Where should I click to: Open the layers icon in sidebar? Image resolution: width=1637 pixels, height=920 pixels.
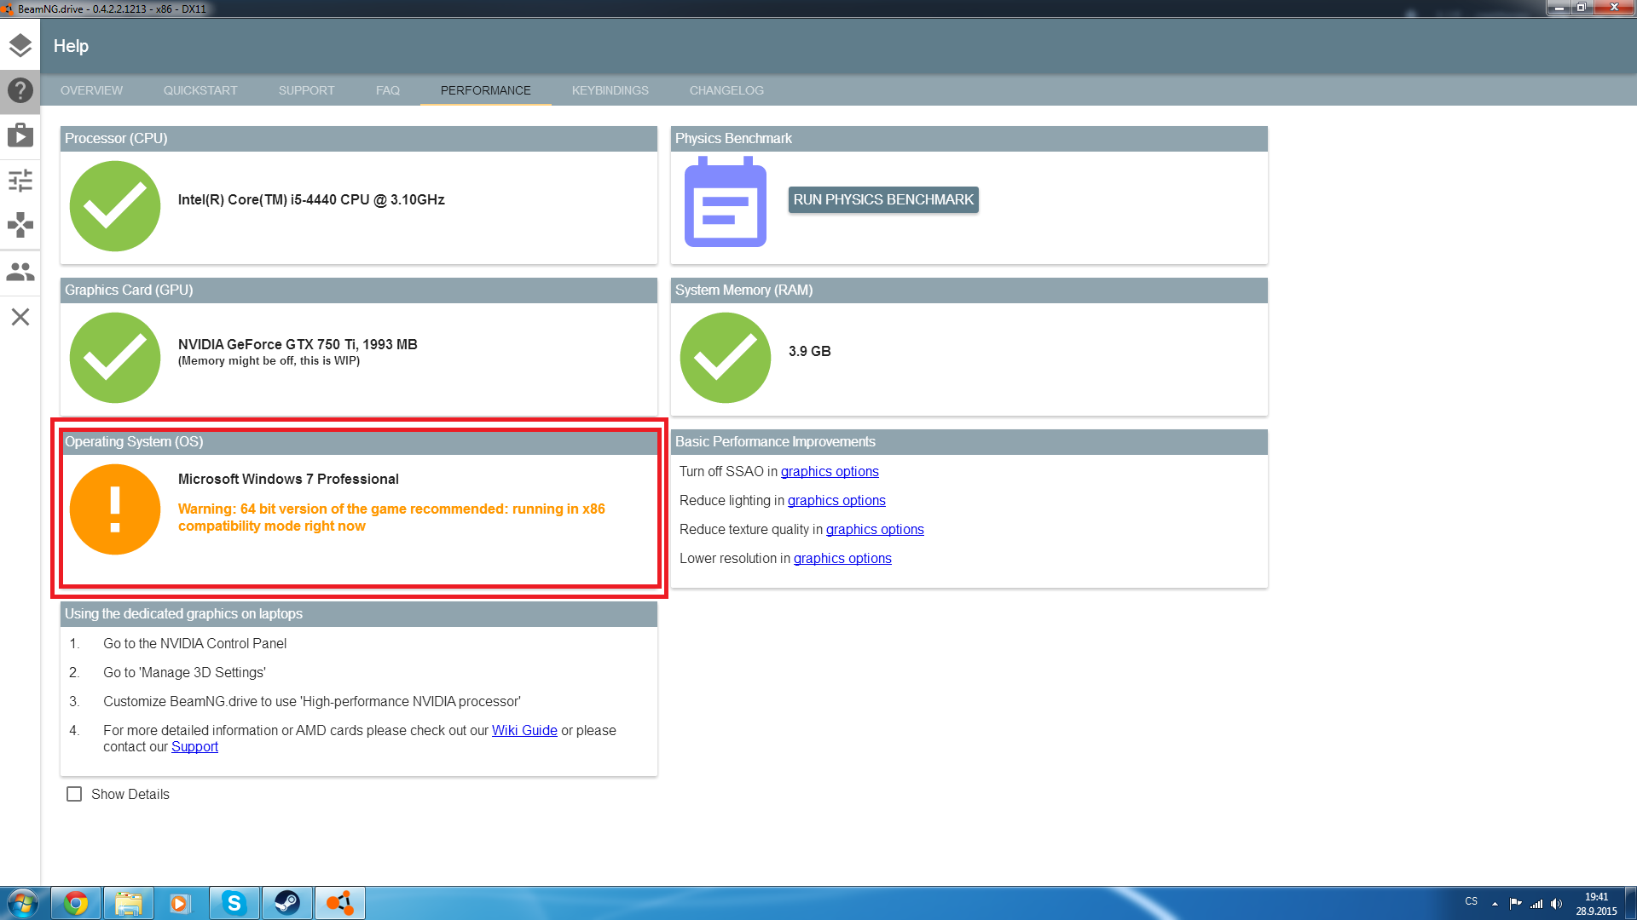coord(20,45)
